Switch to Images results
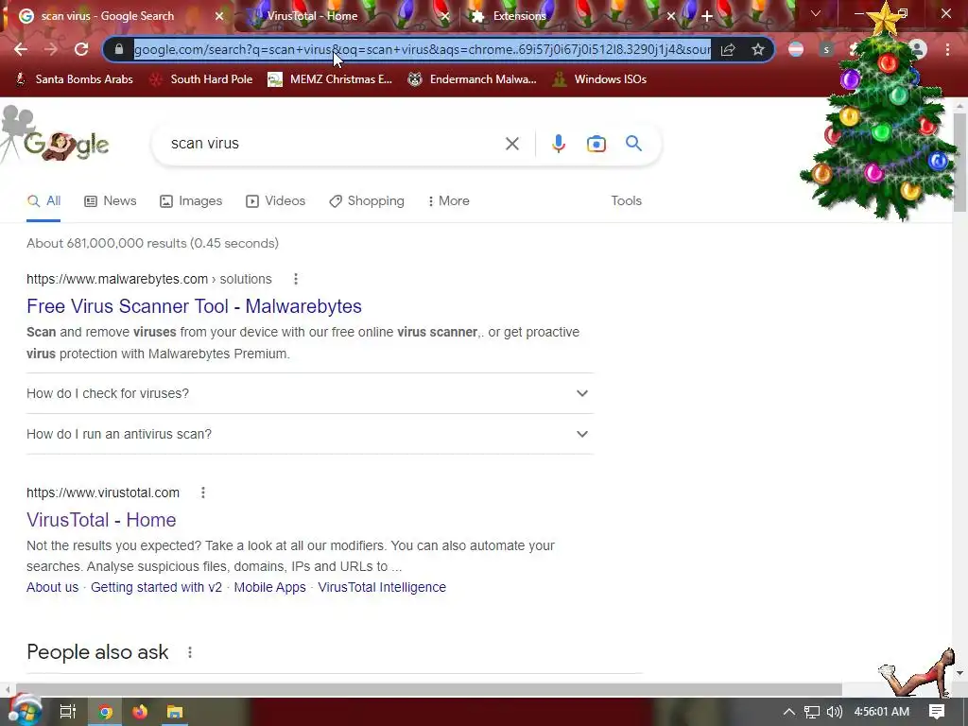This screenshot has height=726, width=968. 191,201
